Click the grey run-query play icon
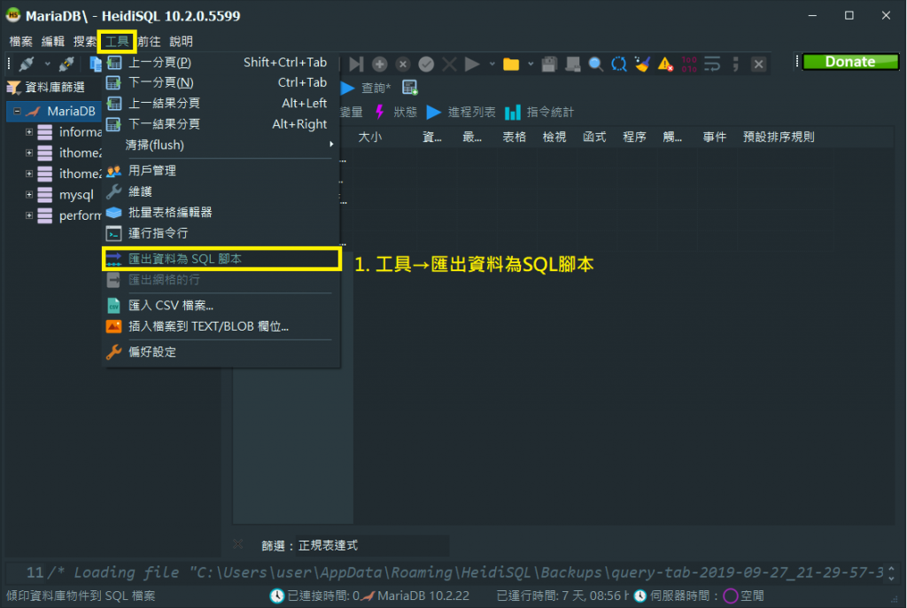 (x=473, y=64)
